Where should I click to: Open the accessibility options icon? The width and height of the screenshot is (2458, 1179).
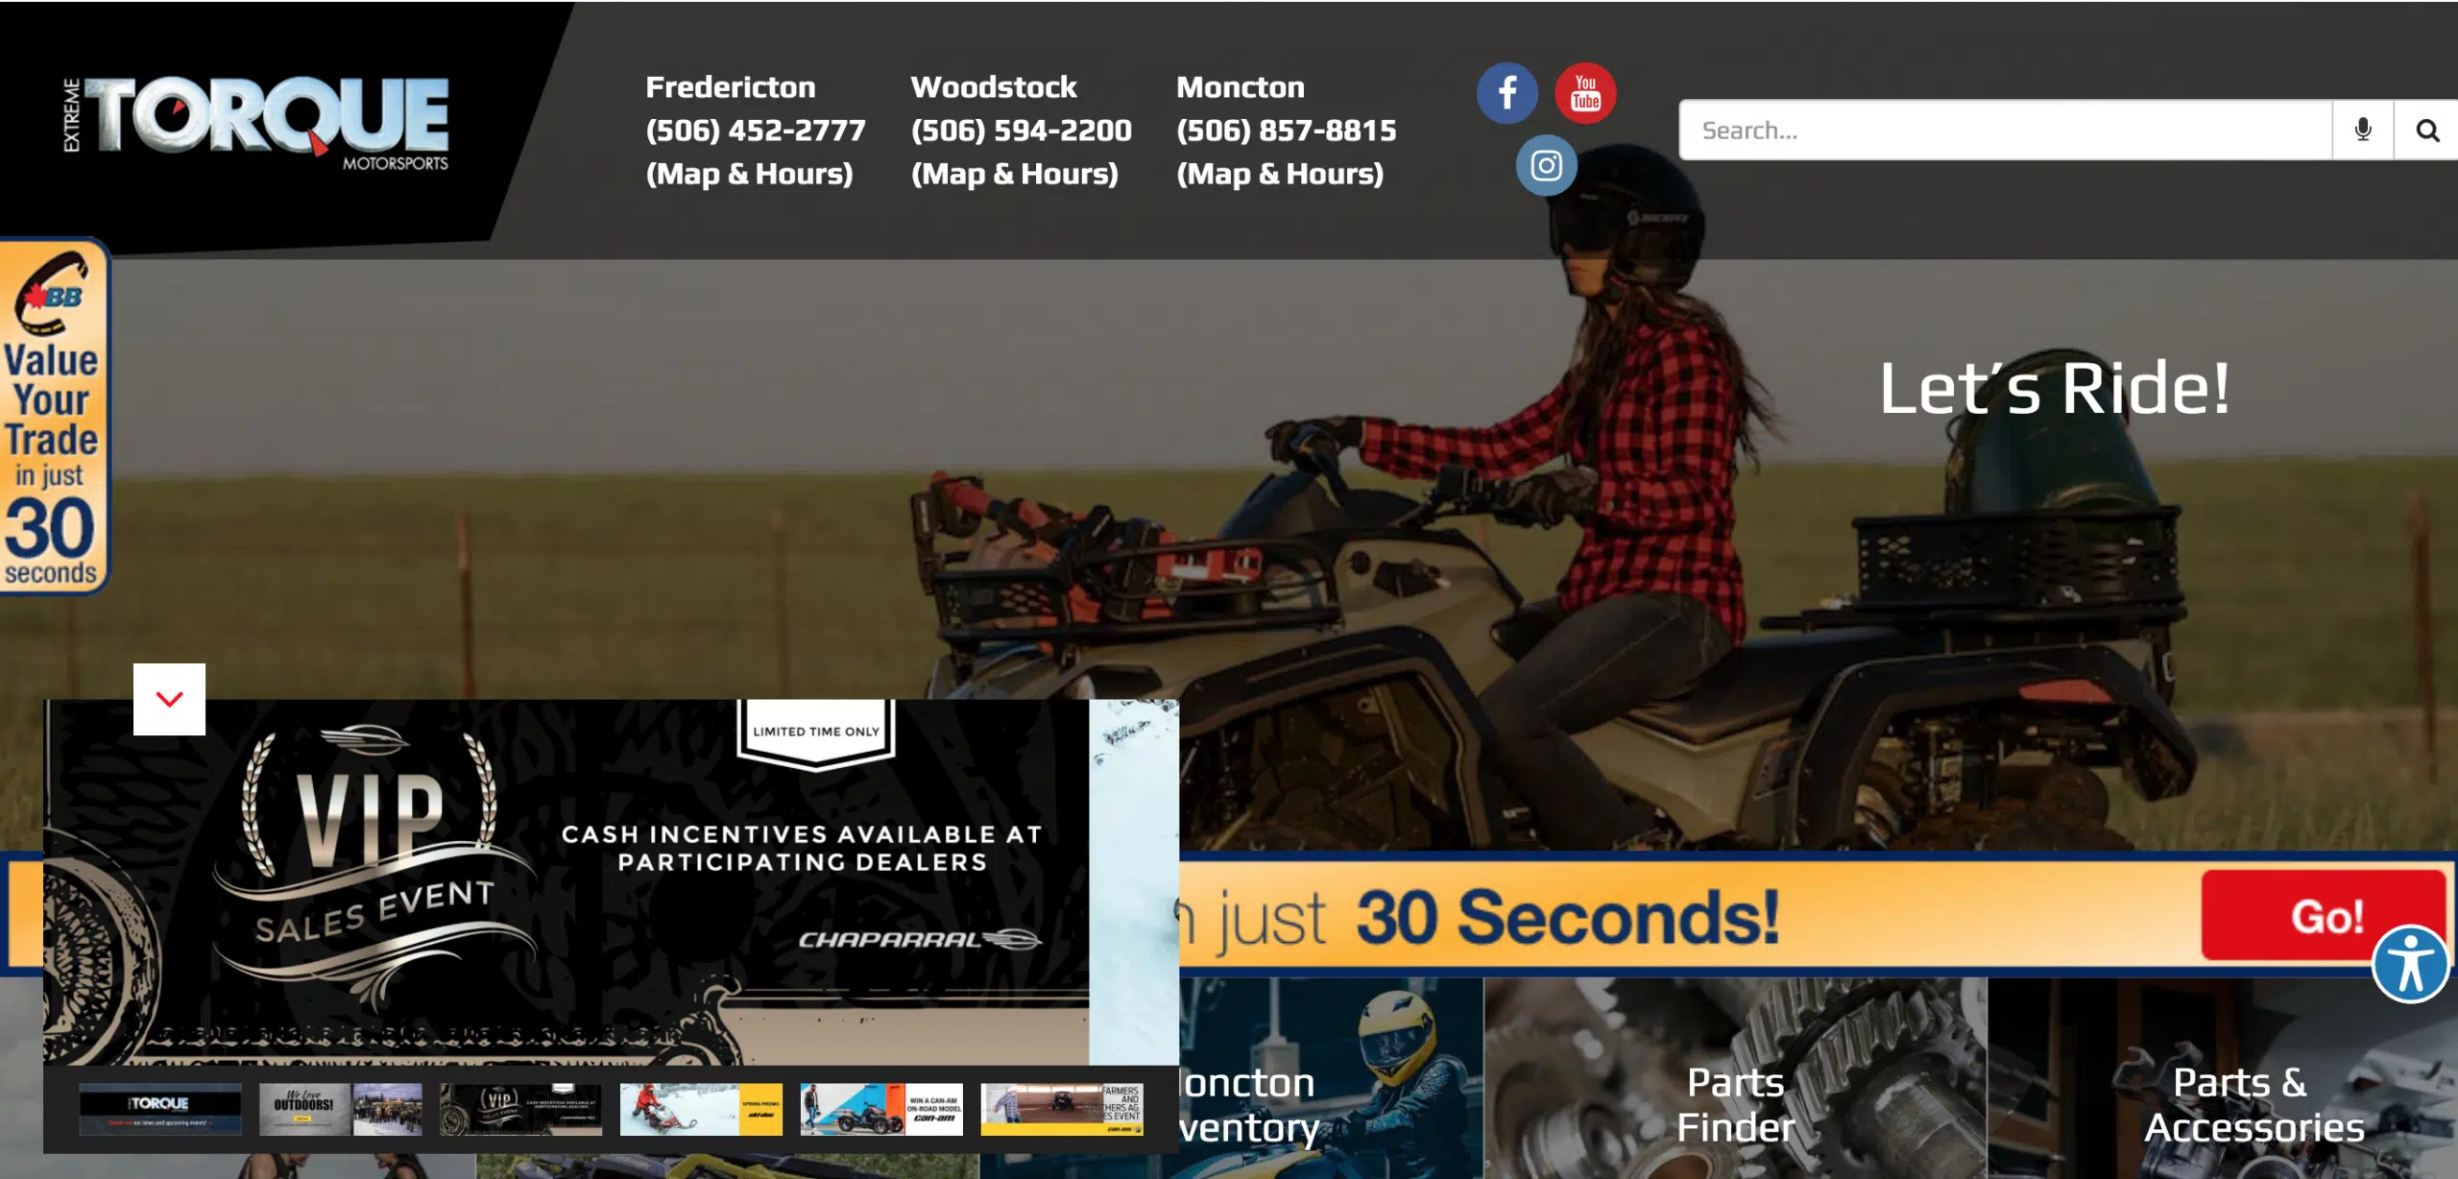click(x=2410, y=963)
